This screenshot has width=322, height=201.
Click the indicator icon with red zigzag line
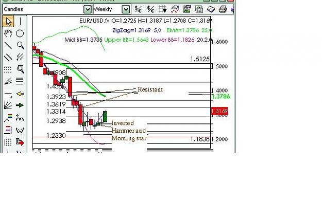[x=175, y=9]
